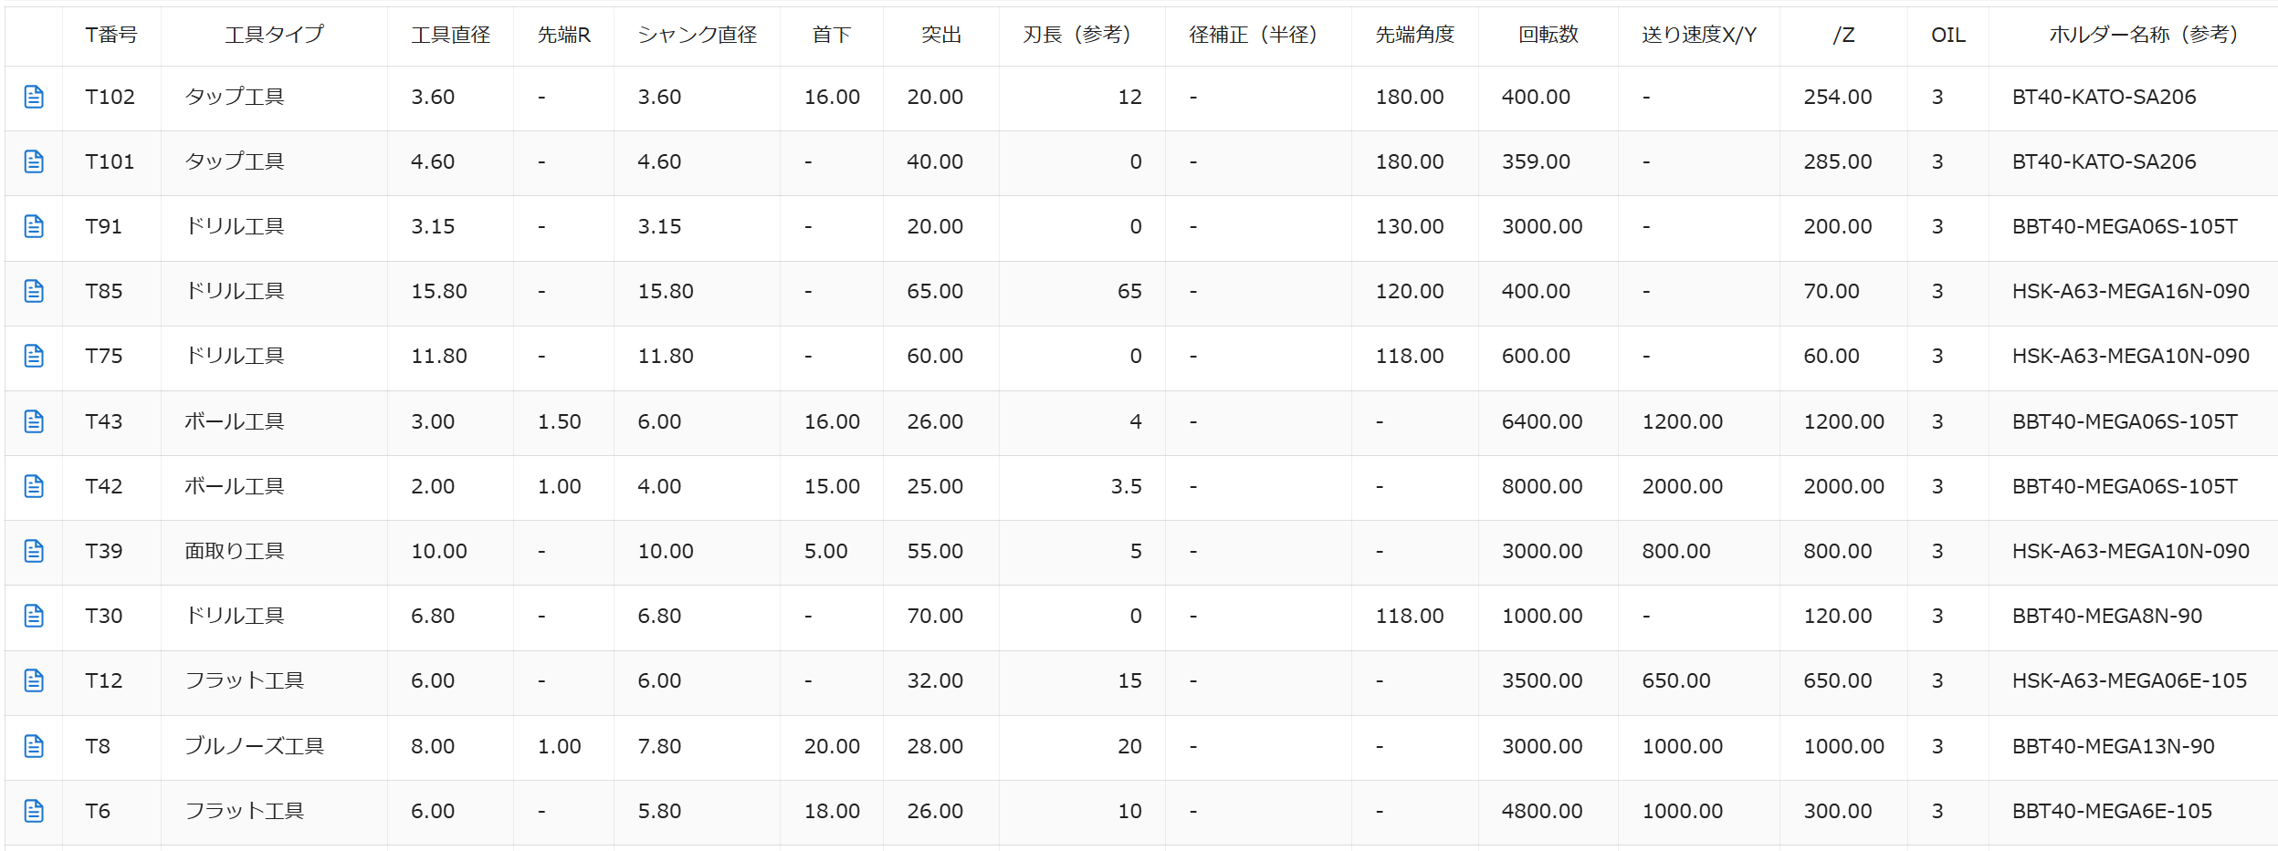The width and height of the screenshot is (2278, 851).
Task: Select the 15.80 tool diameter in row T85
Action: (438, 291)
